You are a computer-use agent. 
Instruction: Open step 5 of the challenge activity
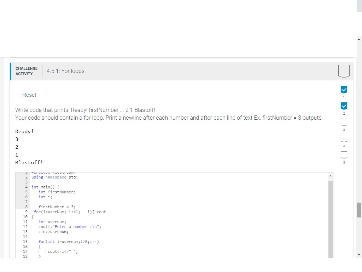pos(344,155)
